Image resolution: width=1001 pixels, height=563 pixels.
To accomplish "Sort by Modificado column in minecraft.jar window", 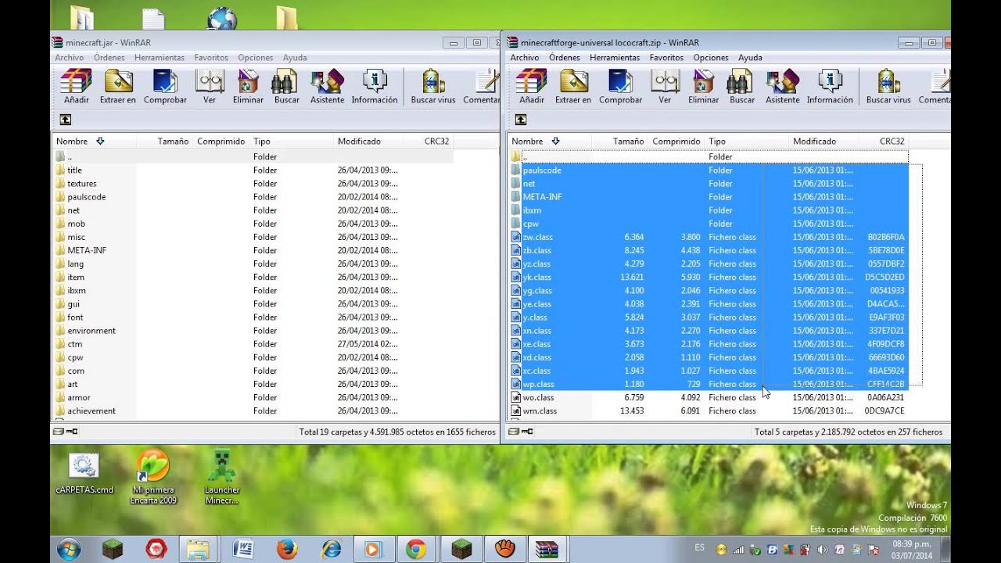I will 368,142.
